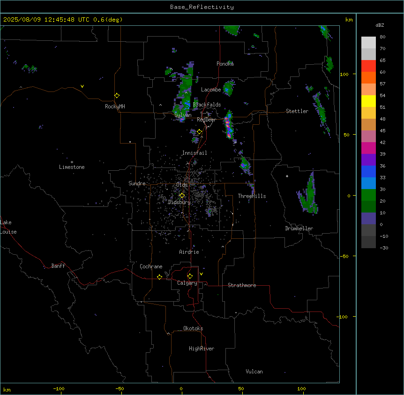Pick the red 65 dBZ legend swatch
Screen dimensions: 404x395
(368, 66)
